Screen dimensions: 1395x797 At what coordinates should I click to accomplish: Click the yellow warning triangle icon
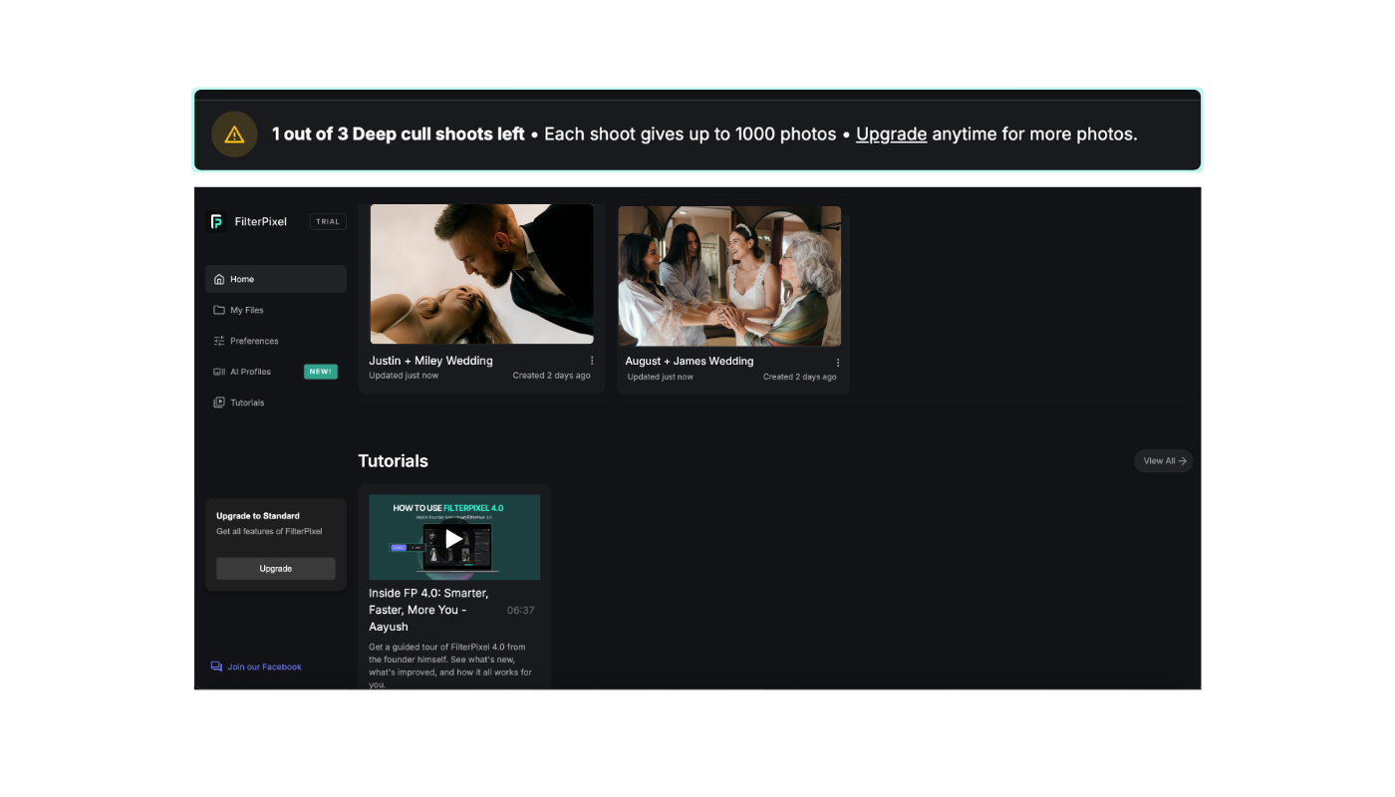(234, 134)
